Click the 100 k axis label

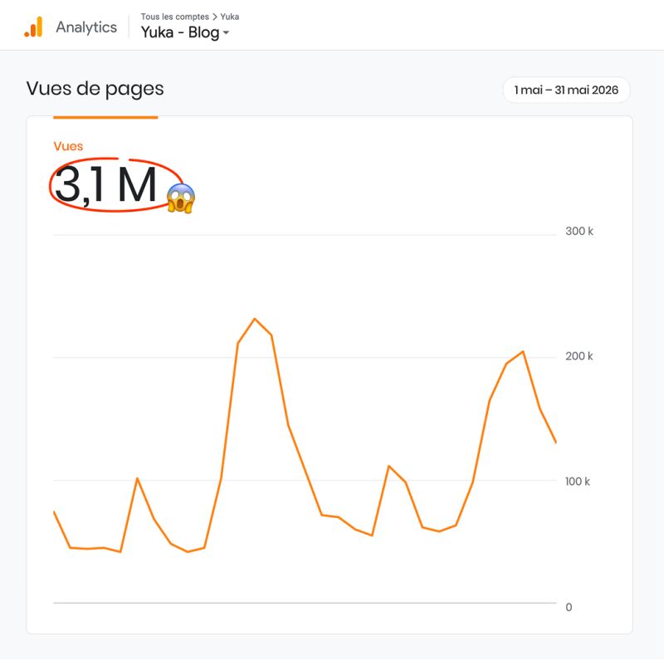point(577,482)
